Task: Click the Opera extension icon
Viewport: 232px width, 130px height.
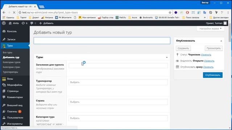Action: click(187, 13)
